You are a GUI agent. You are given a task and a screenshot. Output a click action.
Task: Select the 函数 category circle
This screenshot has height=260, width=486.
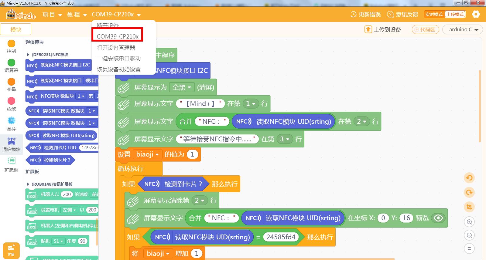coord(11,101)
